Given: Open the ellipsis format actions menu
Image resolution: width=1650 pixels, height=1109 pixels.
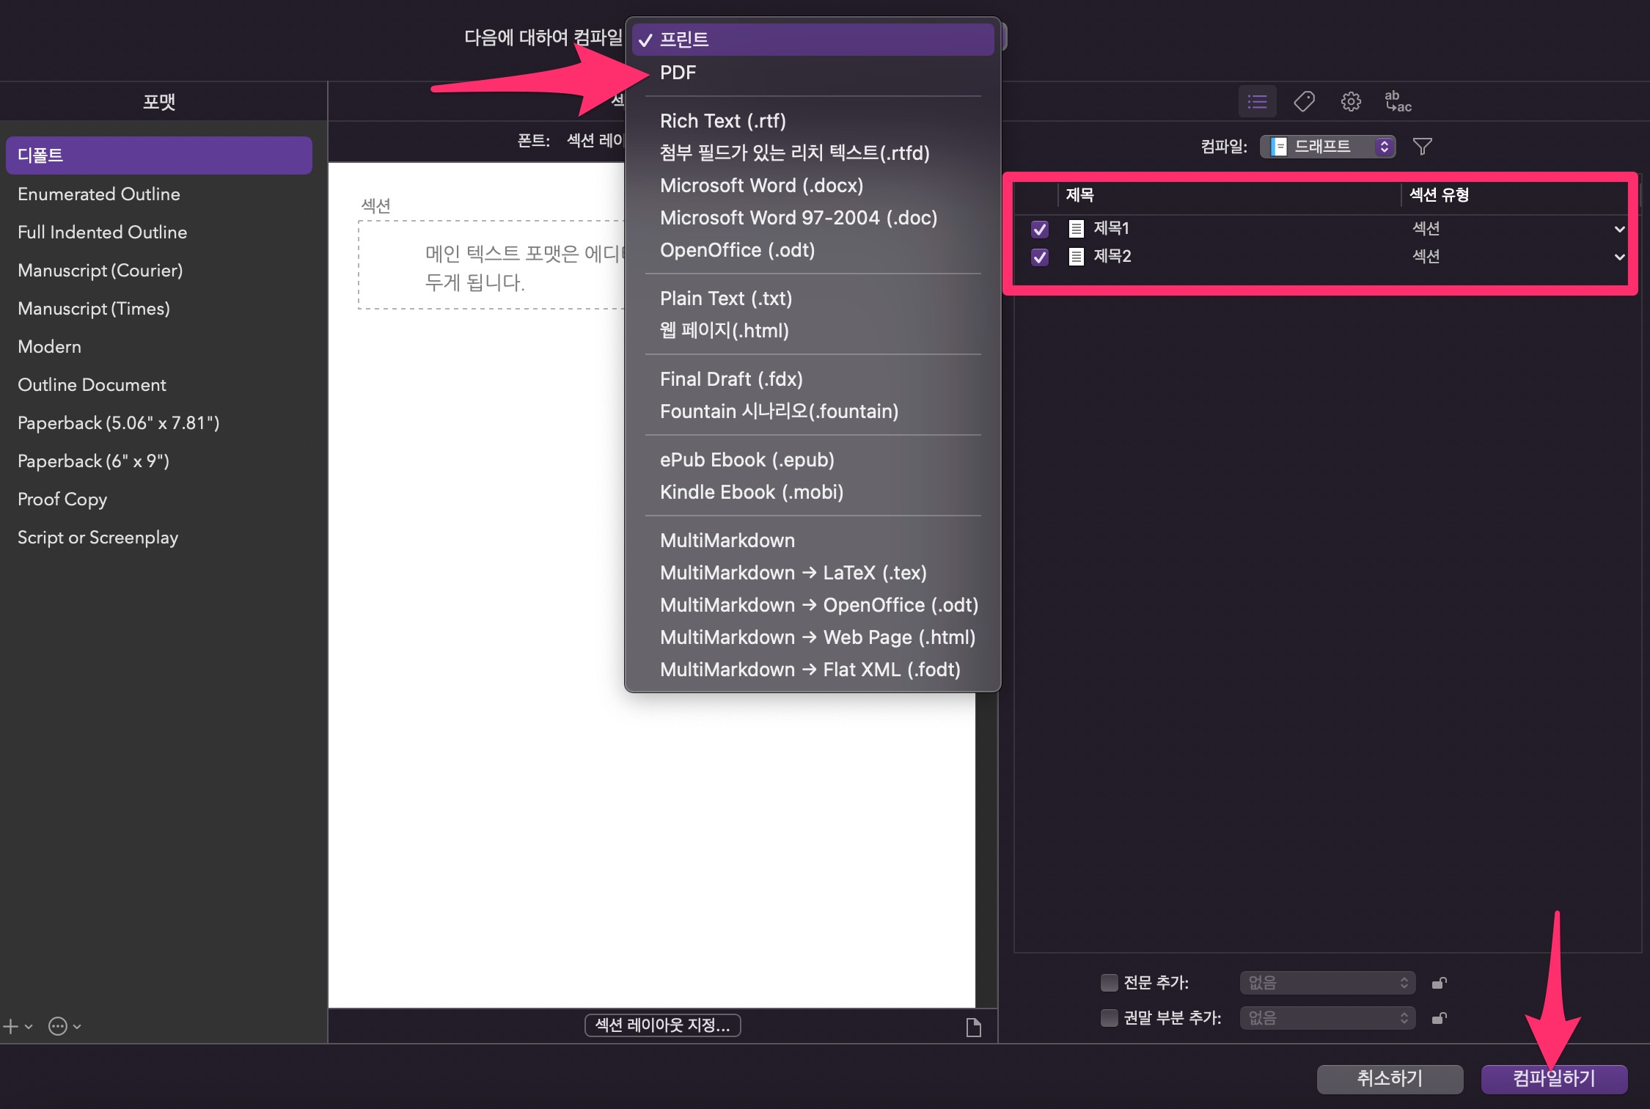Looking at the screenshot, I should pos(59,1026).
